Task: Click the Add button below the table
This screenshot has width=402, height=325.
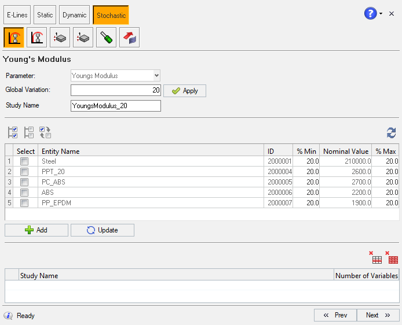Action: click(x=36, y=230)
